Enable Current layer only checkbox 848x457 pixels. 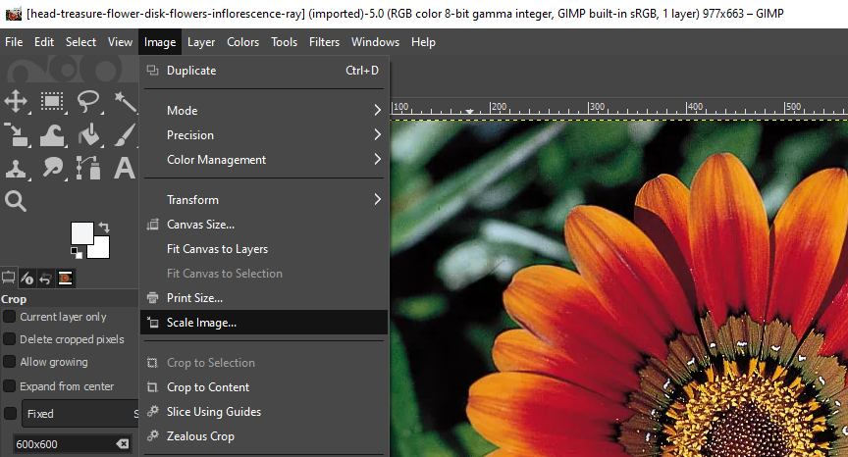pos(9,317)
